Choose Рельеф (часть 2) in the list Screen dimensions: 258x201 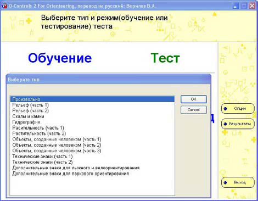pos(92,110)
